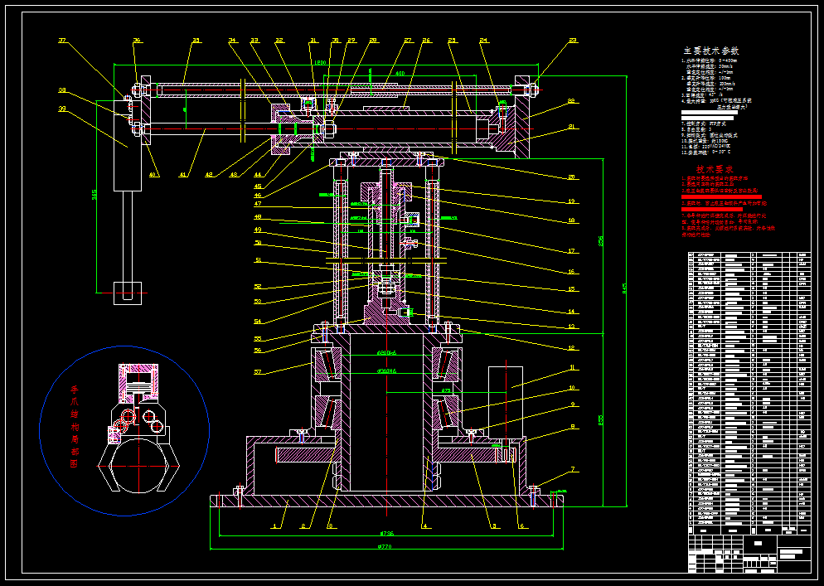The width and height of the screenshot is (824, 586).
Task: Click part callout number 34
Action: (232, 41)
